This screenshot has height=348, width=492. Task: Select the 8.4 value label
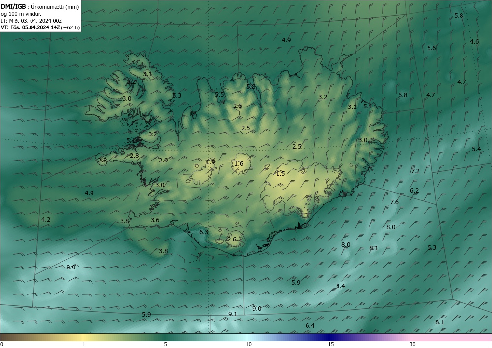[340, 286]
